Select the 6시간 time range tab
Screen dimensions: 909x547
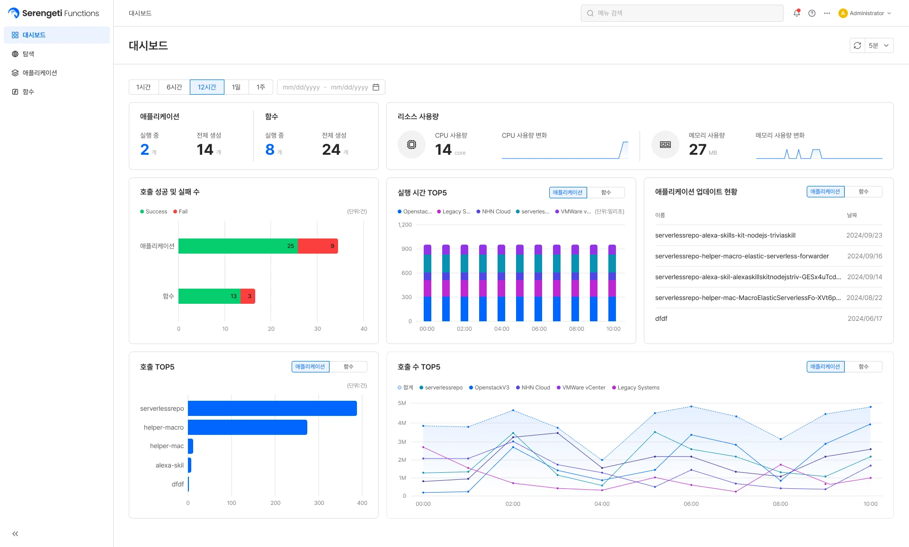tap(174, 87)
